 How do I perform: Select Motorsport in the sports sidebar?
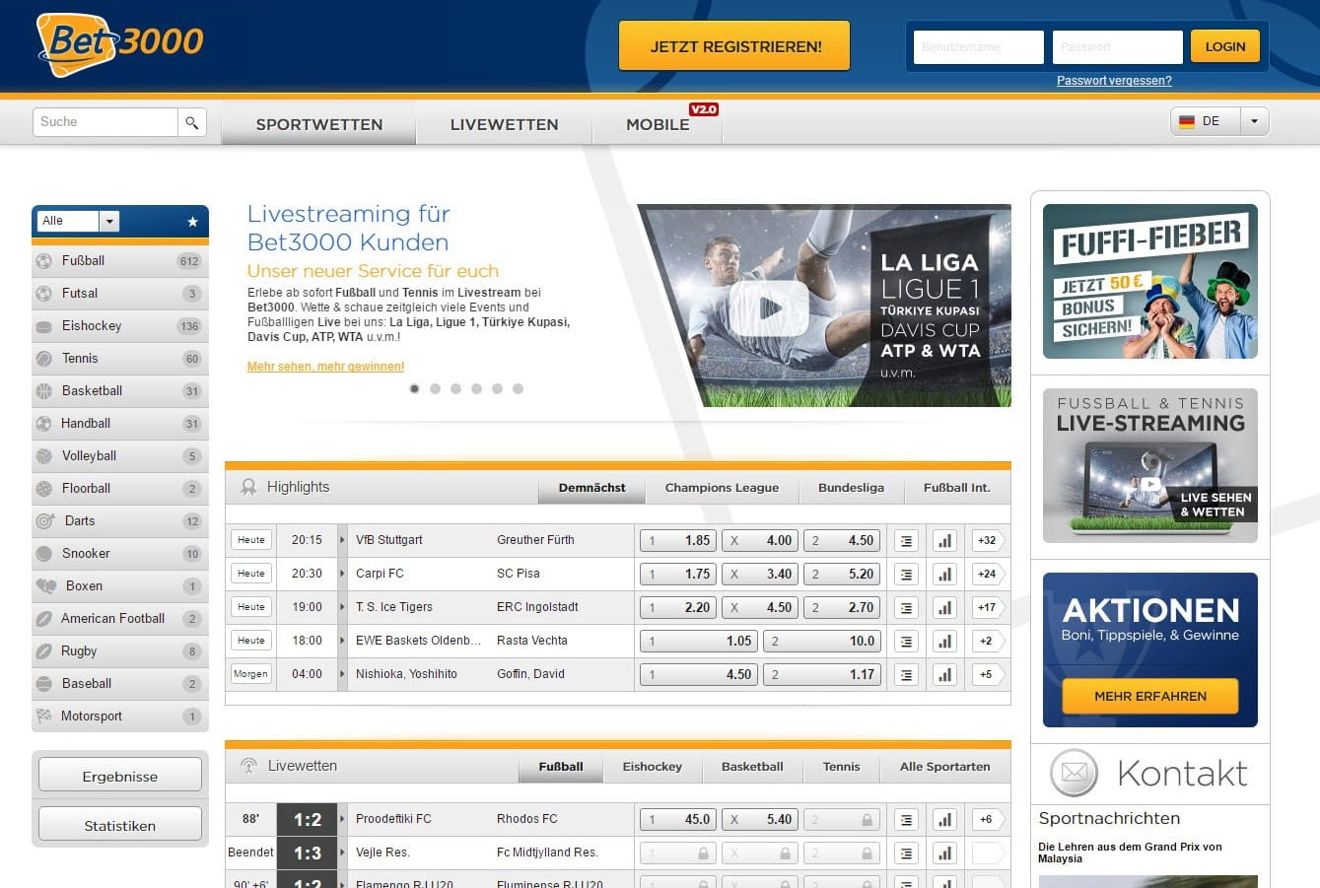click(120, 717)
